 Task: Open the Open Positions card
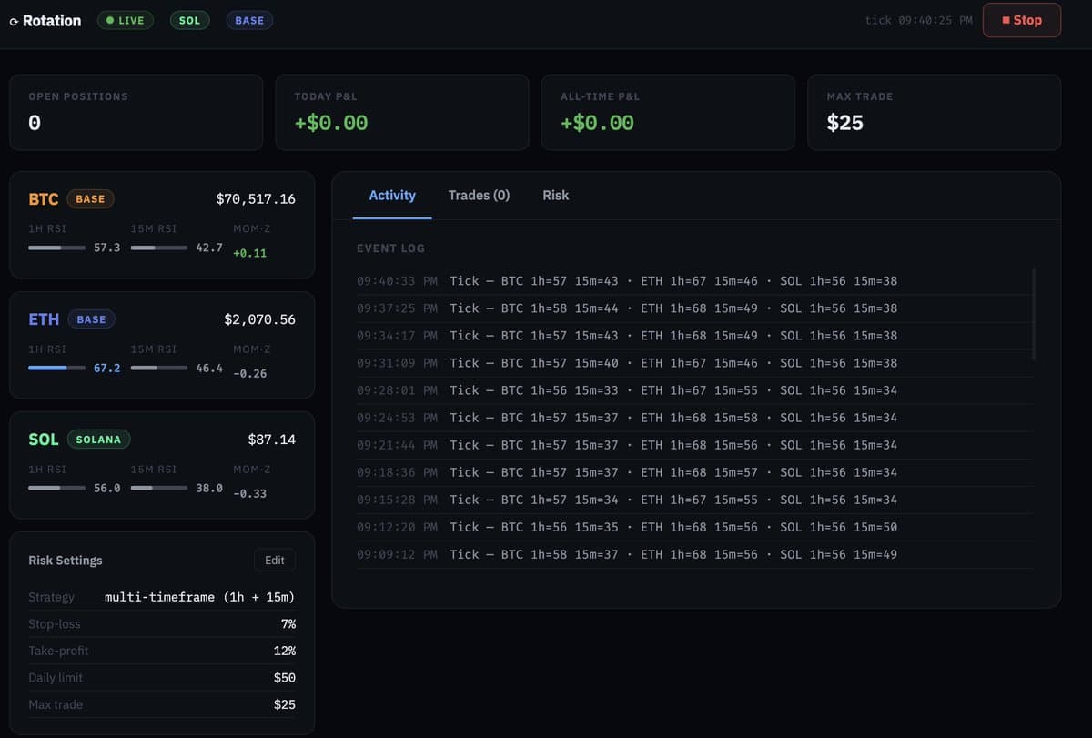point(136,112)
